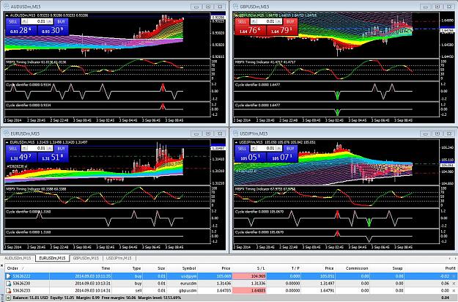Click the right chart-tabs scroll arrow
458x302 pixels.
click(x=454, y=259)
